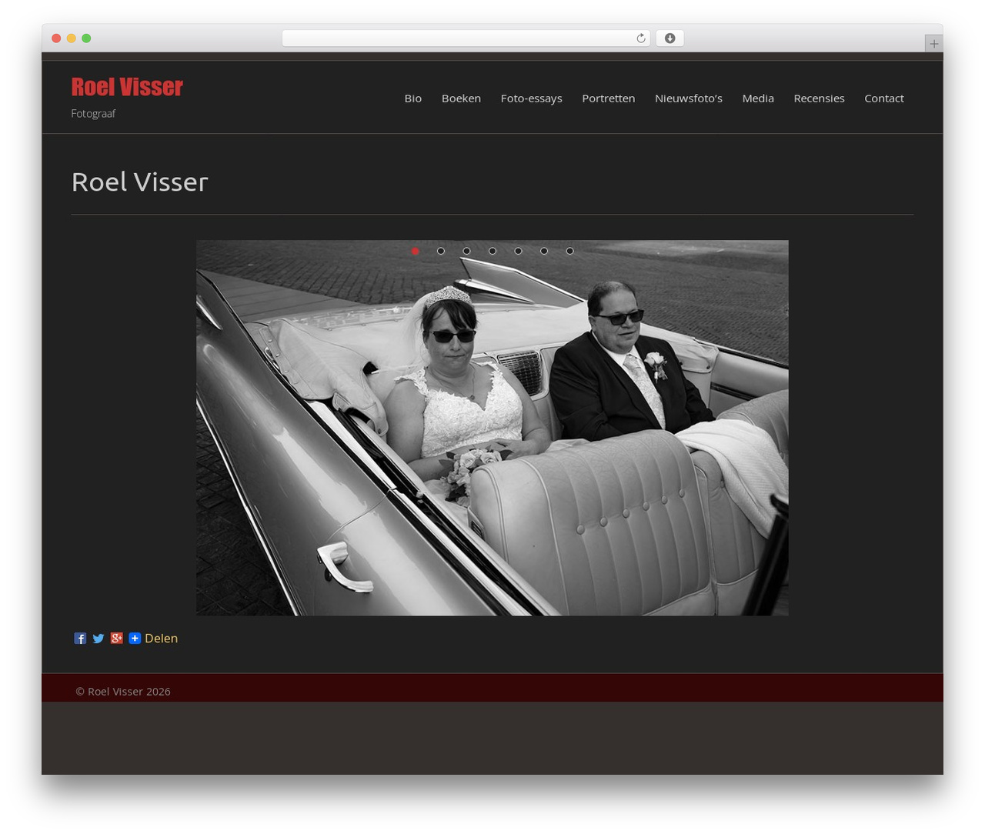Image resolution: width=985 pixels, height=834 pixels.
Task: Click the red Roel Visser site logo
Action: [x=127, y=87]
